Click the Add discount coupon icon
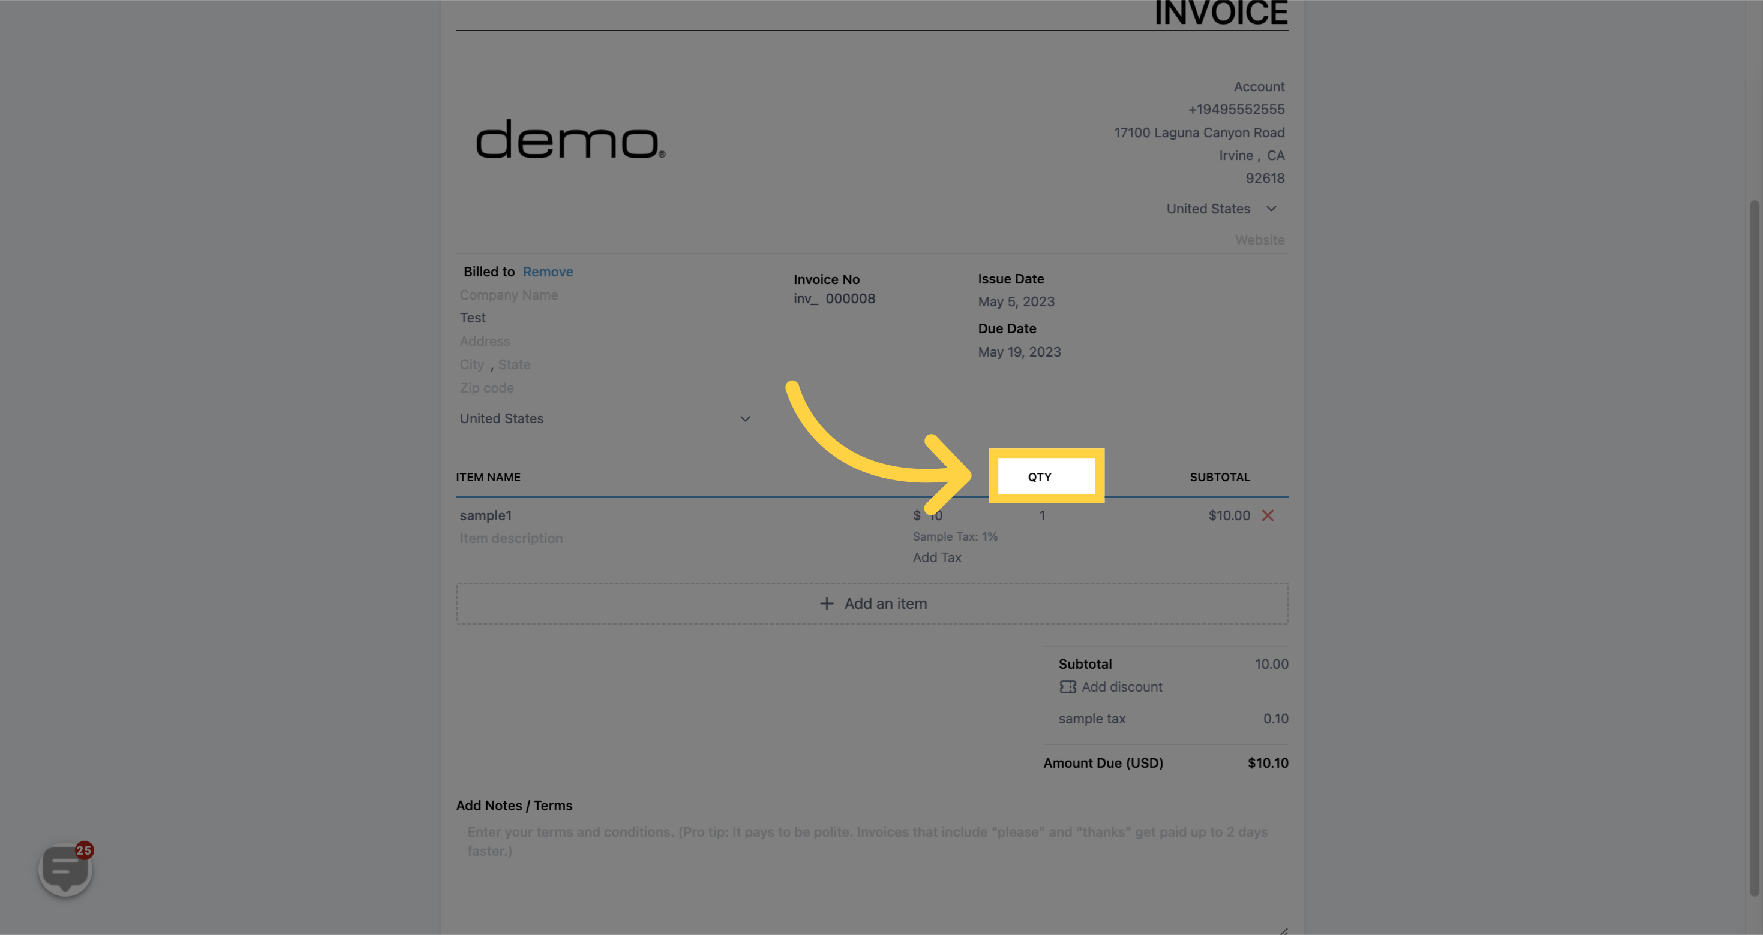 click(1067, 687)
